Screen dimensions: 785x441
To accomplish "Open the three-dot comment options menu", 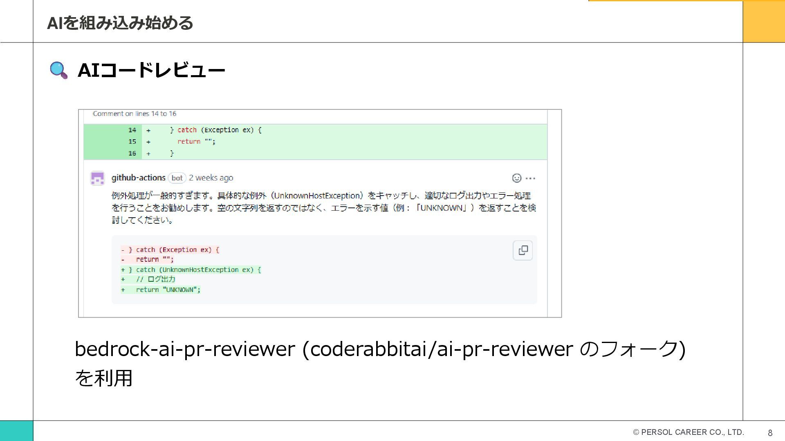I will coord(530,178).
